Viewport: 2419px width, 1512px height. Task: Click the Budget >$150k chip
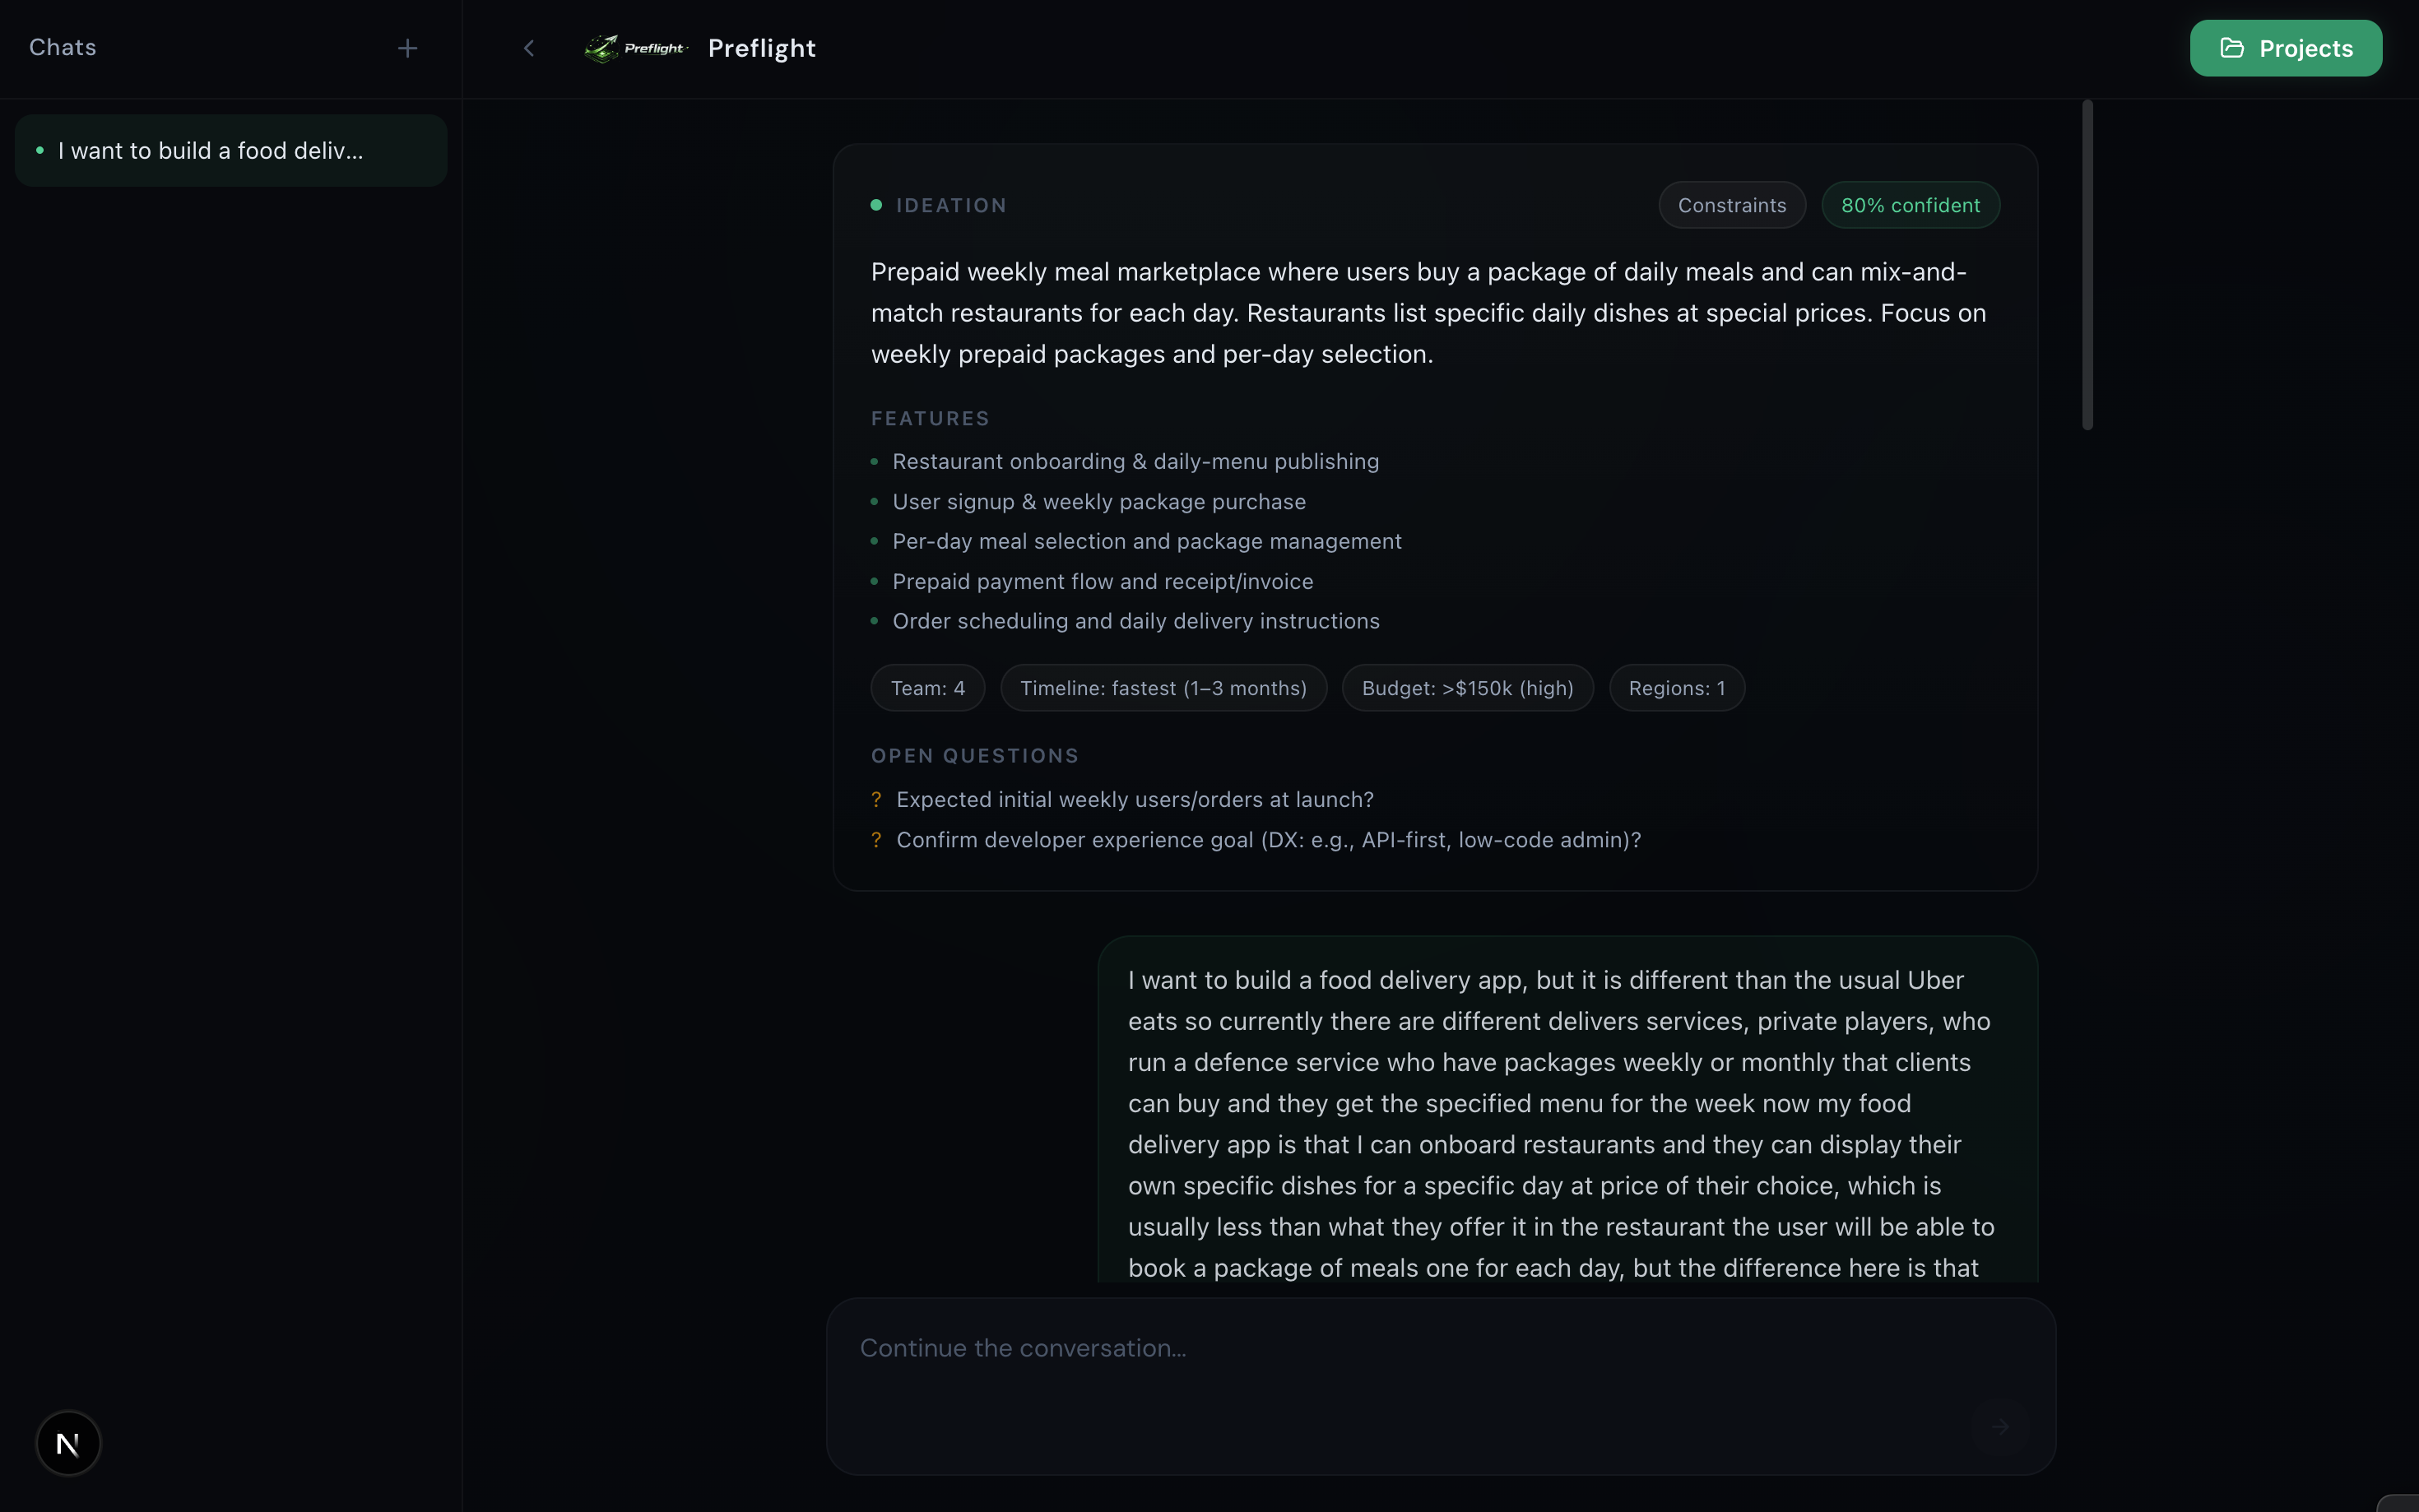(x=1467, y=688)
